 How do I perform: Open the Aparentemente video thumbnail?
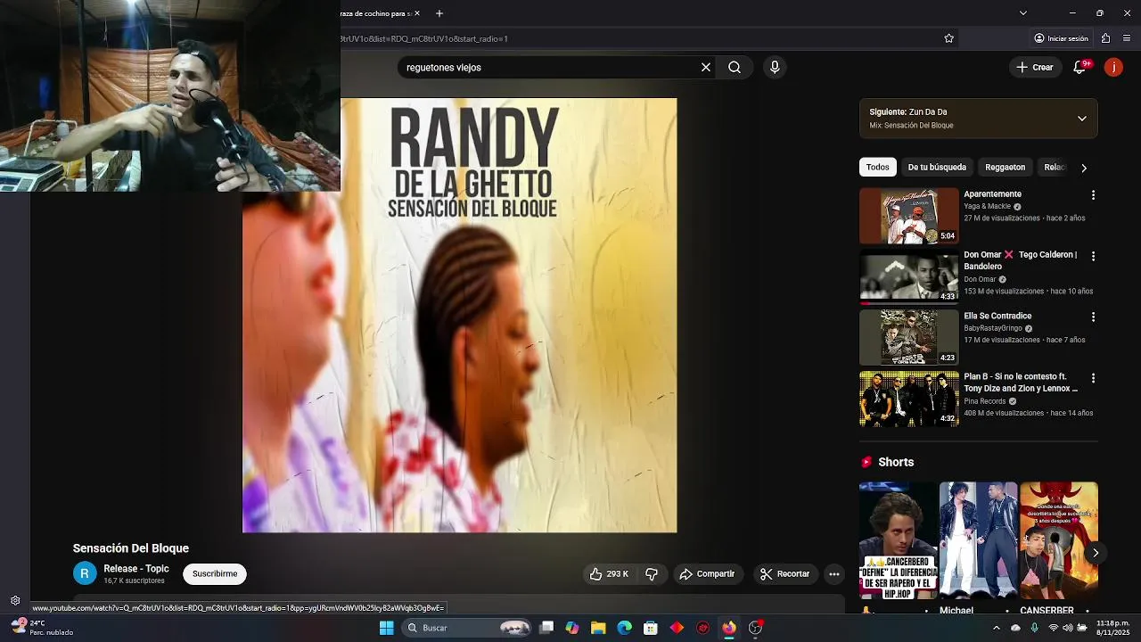pos(908,216)
